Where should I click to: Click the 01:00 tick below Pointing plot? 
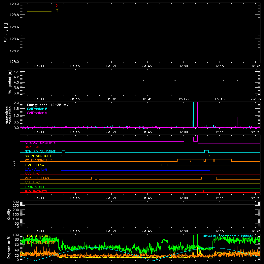point(39,66)
